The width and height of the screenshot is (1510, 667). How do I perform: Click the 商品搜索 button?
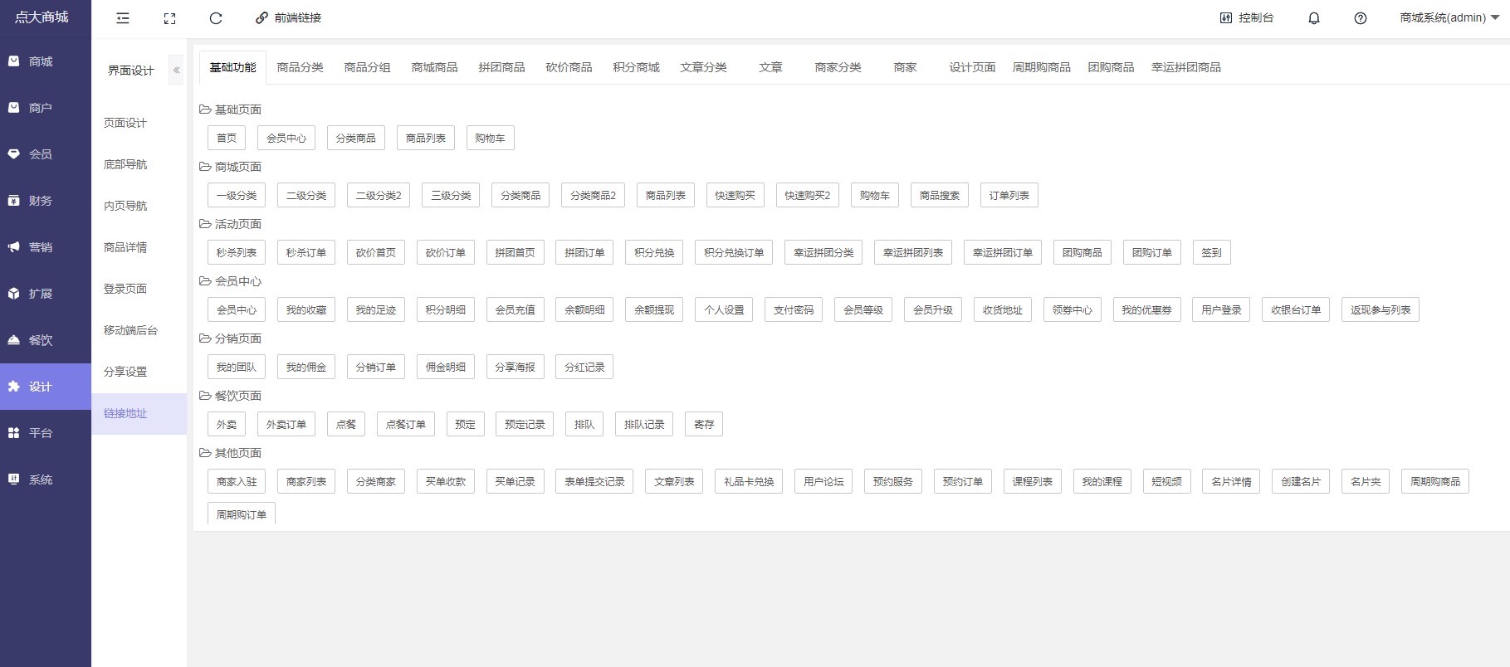click(x=940, y=195)
